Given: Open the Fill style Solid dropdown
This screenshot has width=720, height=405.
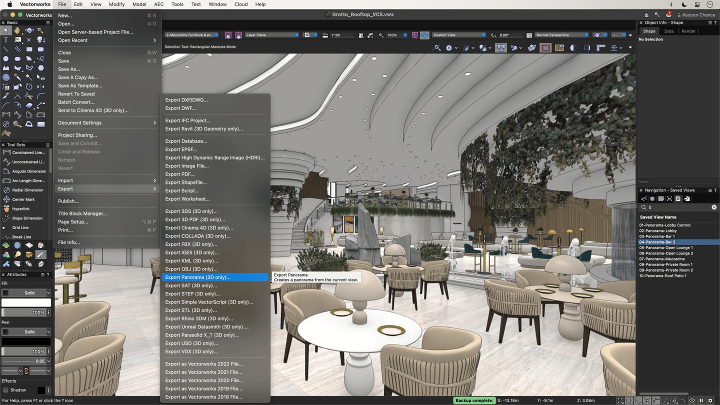Looking at the screenshot, I should click(26, 293).
